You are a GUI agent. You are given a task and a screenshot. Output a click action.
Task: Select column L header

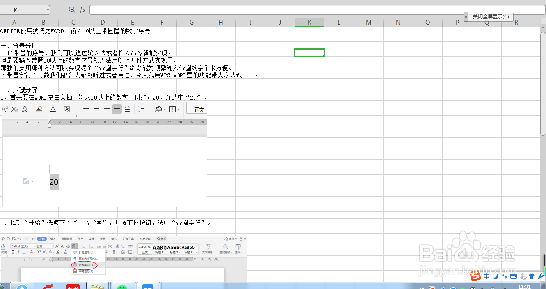click(339, 23)
